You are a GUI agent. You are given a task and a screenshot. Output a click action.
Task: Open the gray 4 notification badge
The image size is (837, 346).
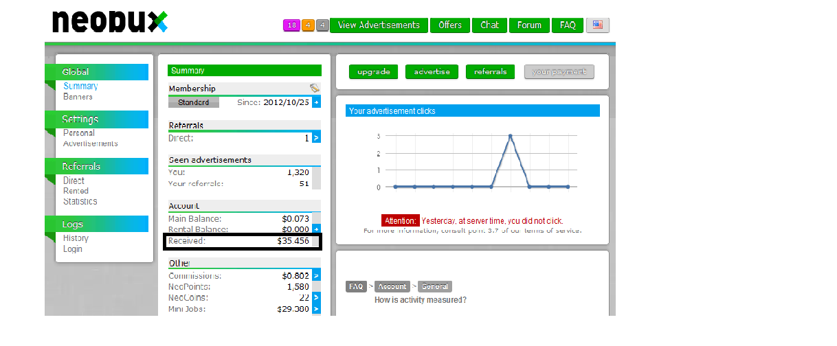(x=322, y=25)
